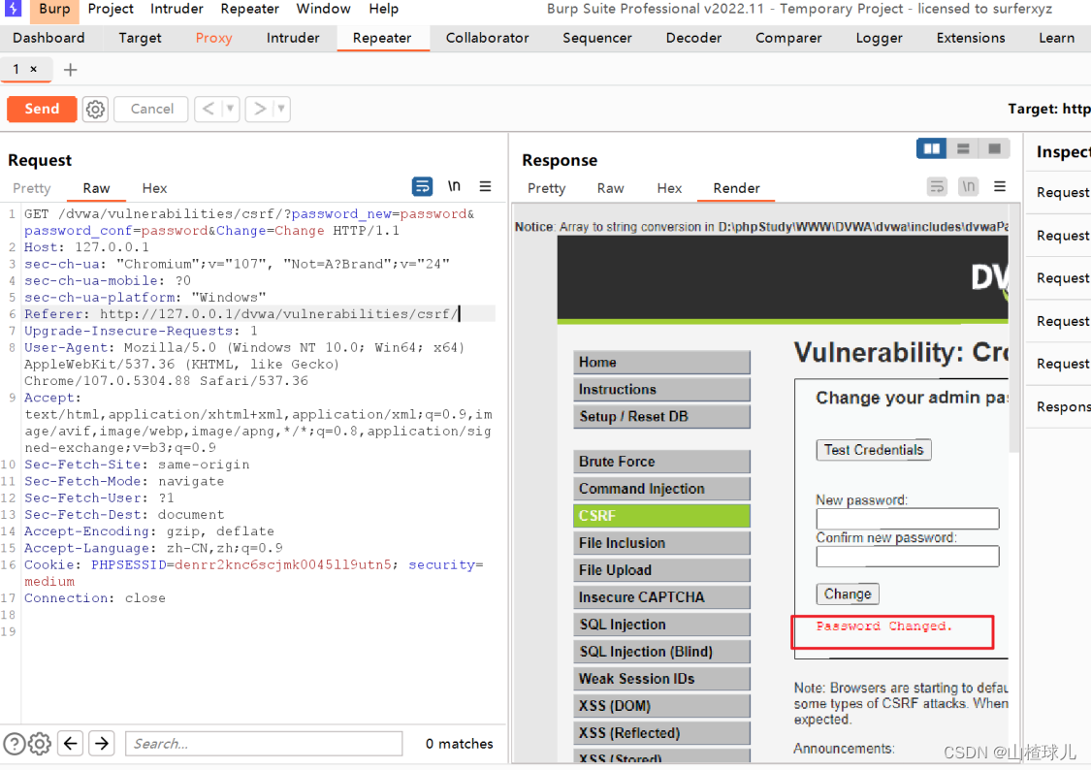Select Response Raw view tab
The height and width of the screenshot is (770, 1091).
tap(610, 188)
